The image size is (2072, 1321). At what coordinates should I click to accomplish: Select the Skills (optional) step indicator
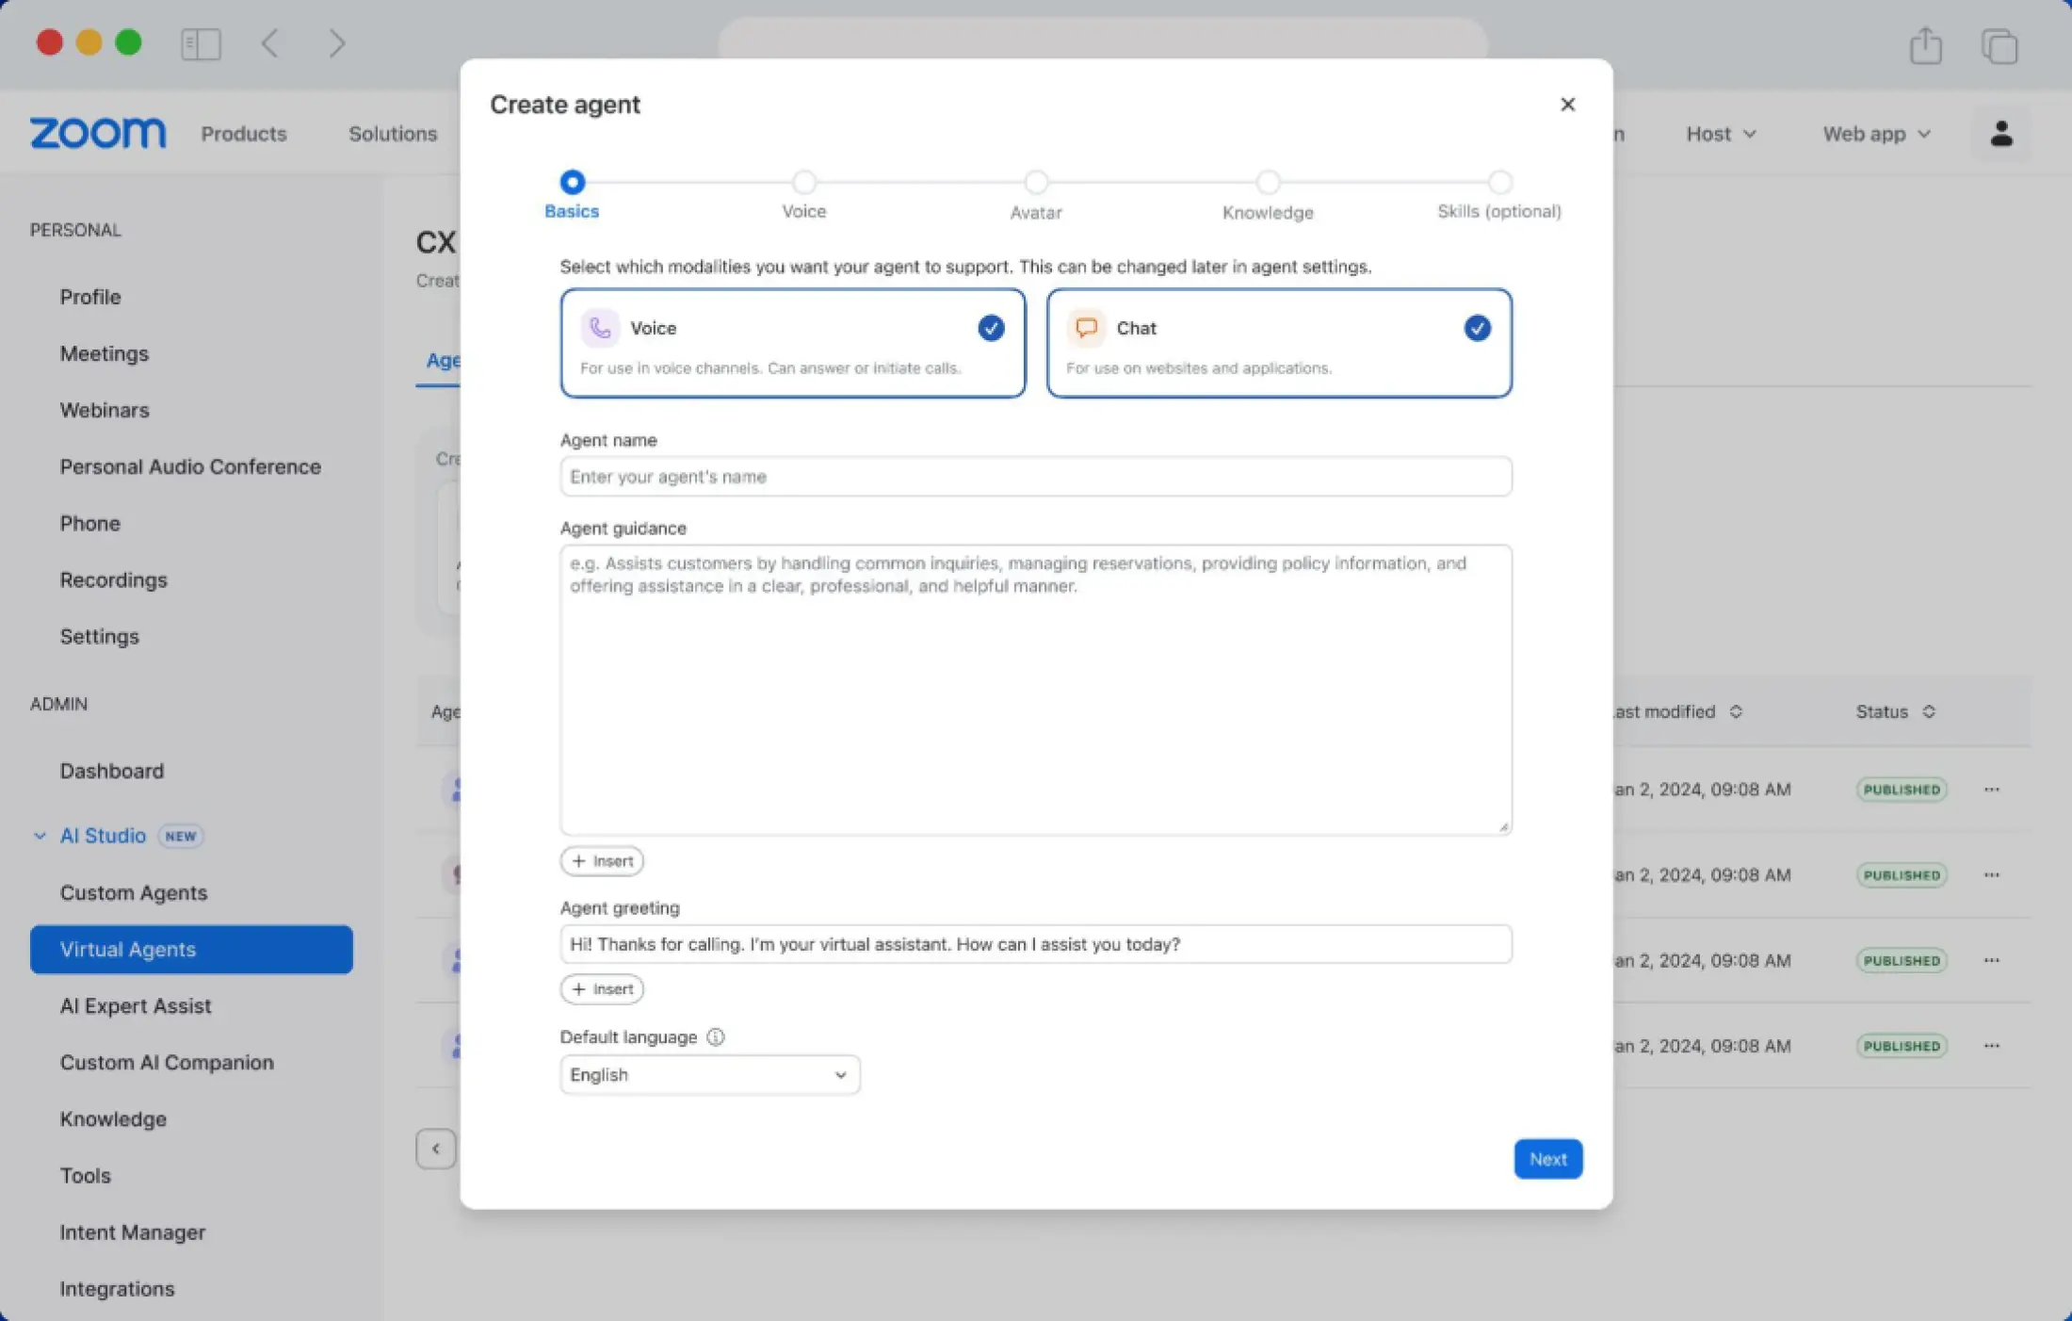tap(1500, 182)
